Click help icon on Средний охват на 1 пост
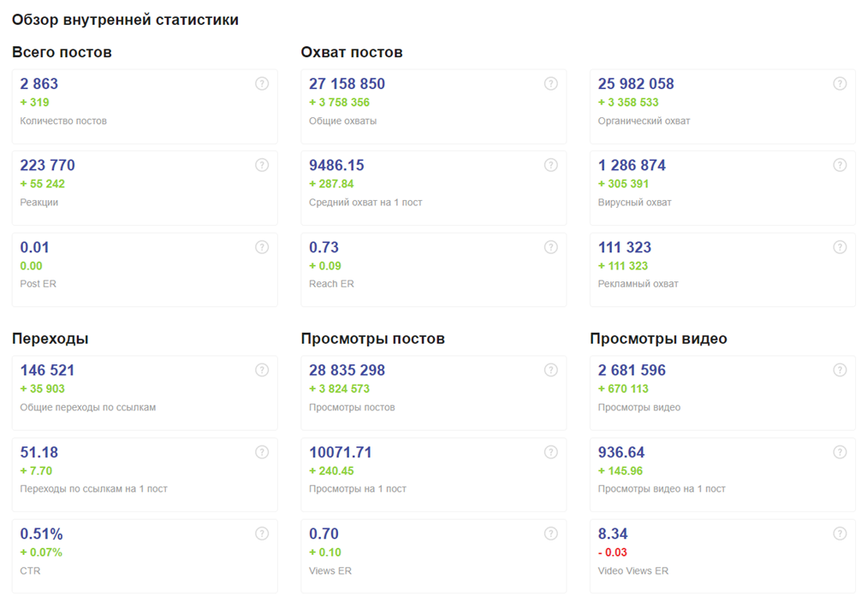Screen dimensions: 867x608 (550, 165)
